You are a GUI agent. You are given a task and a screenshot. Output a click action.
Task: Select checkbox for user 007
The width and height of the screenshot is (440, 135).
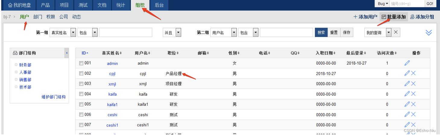81,125
